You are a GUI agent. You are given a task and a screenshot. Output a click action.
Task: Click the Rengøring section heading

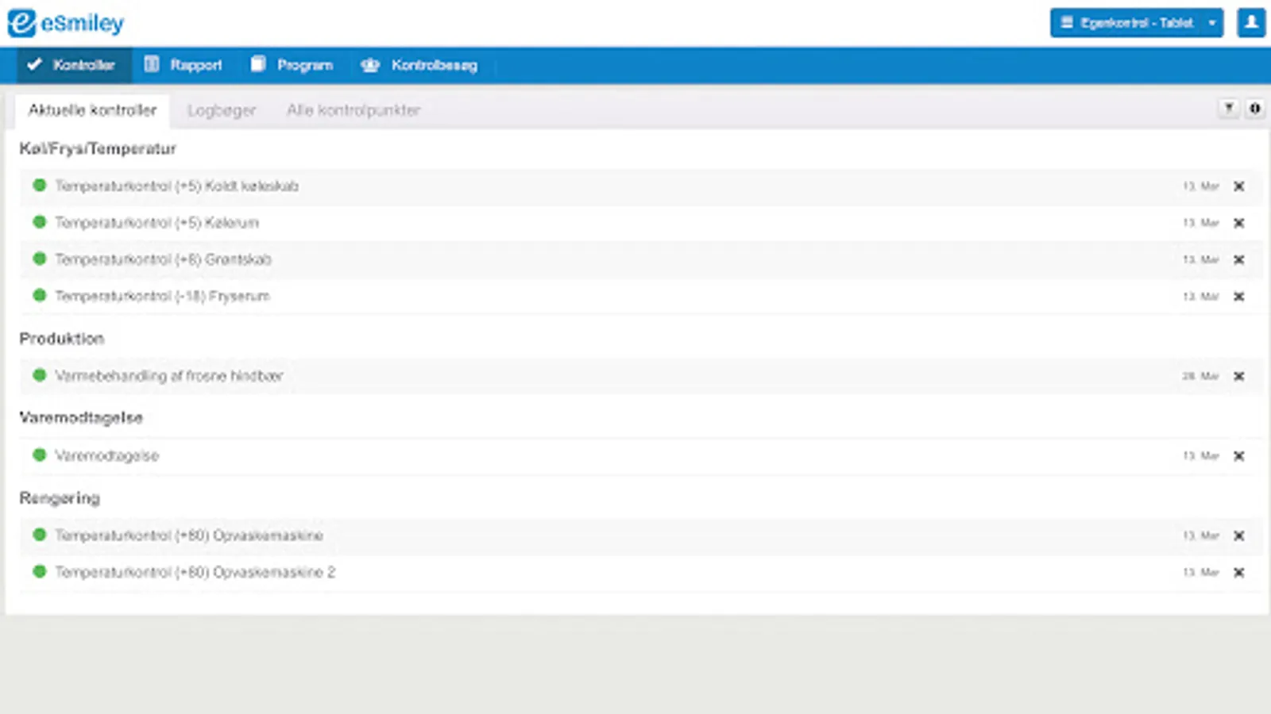click(x=60, y=498)
